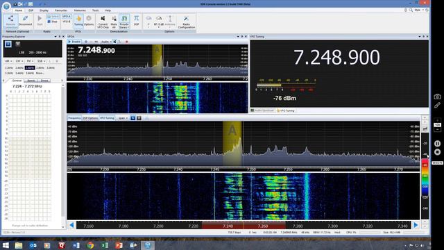This screenshot has width=444, height=250.
Task: Switch to the Home ribbon tab
Action: (x=19, y=10)
